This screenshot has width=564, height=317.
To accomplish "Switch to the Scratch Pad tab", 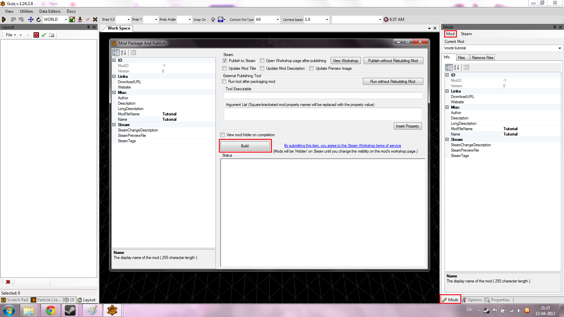I will tap(15, 300).
